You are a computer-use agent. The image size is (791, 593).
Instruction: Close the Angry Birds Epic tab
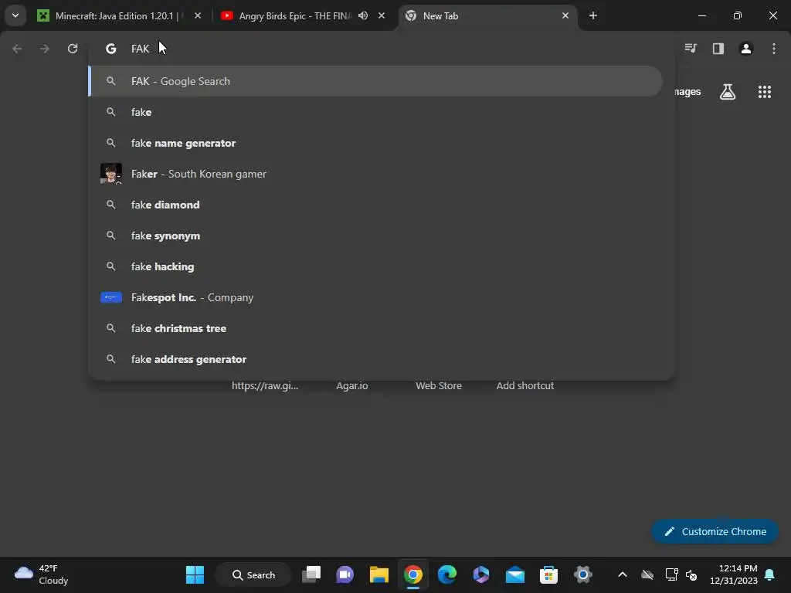[x=382, y=15]
